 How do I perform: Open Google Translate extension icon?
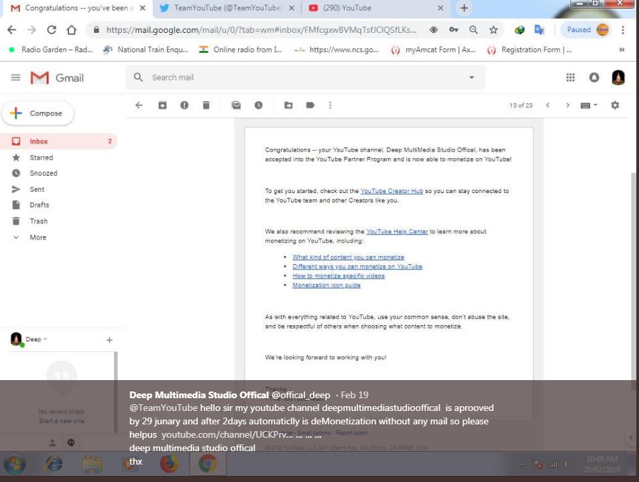click(x=539, y=29)
